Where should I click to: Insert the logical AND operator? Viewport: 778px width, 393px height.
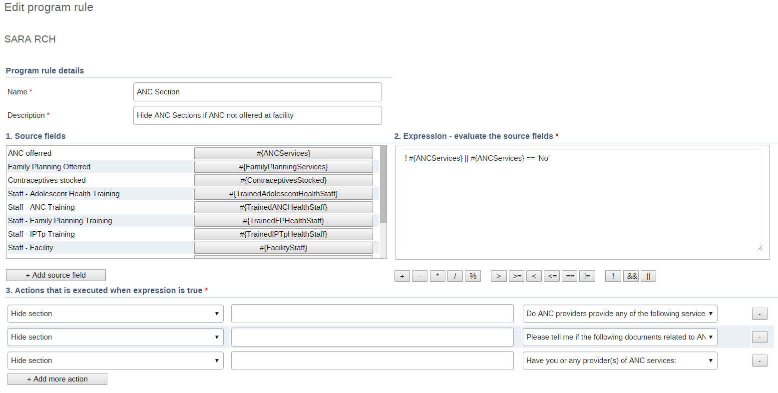pos(631,276)
